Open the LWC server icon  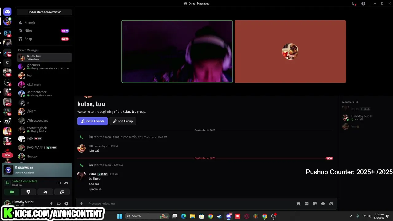click(7, 82)
